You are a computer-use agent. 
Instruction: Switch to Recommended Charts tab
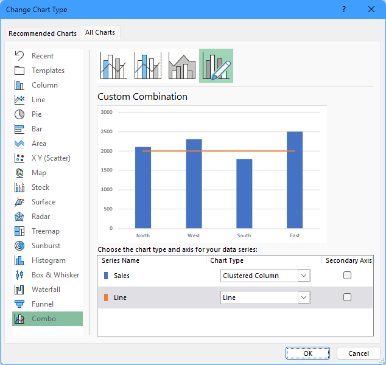[43, 33]
